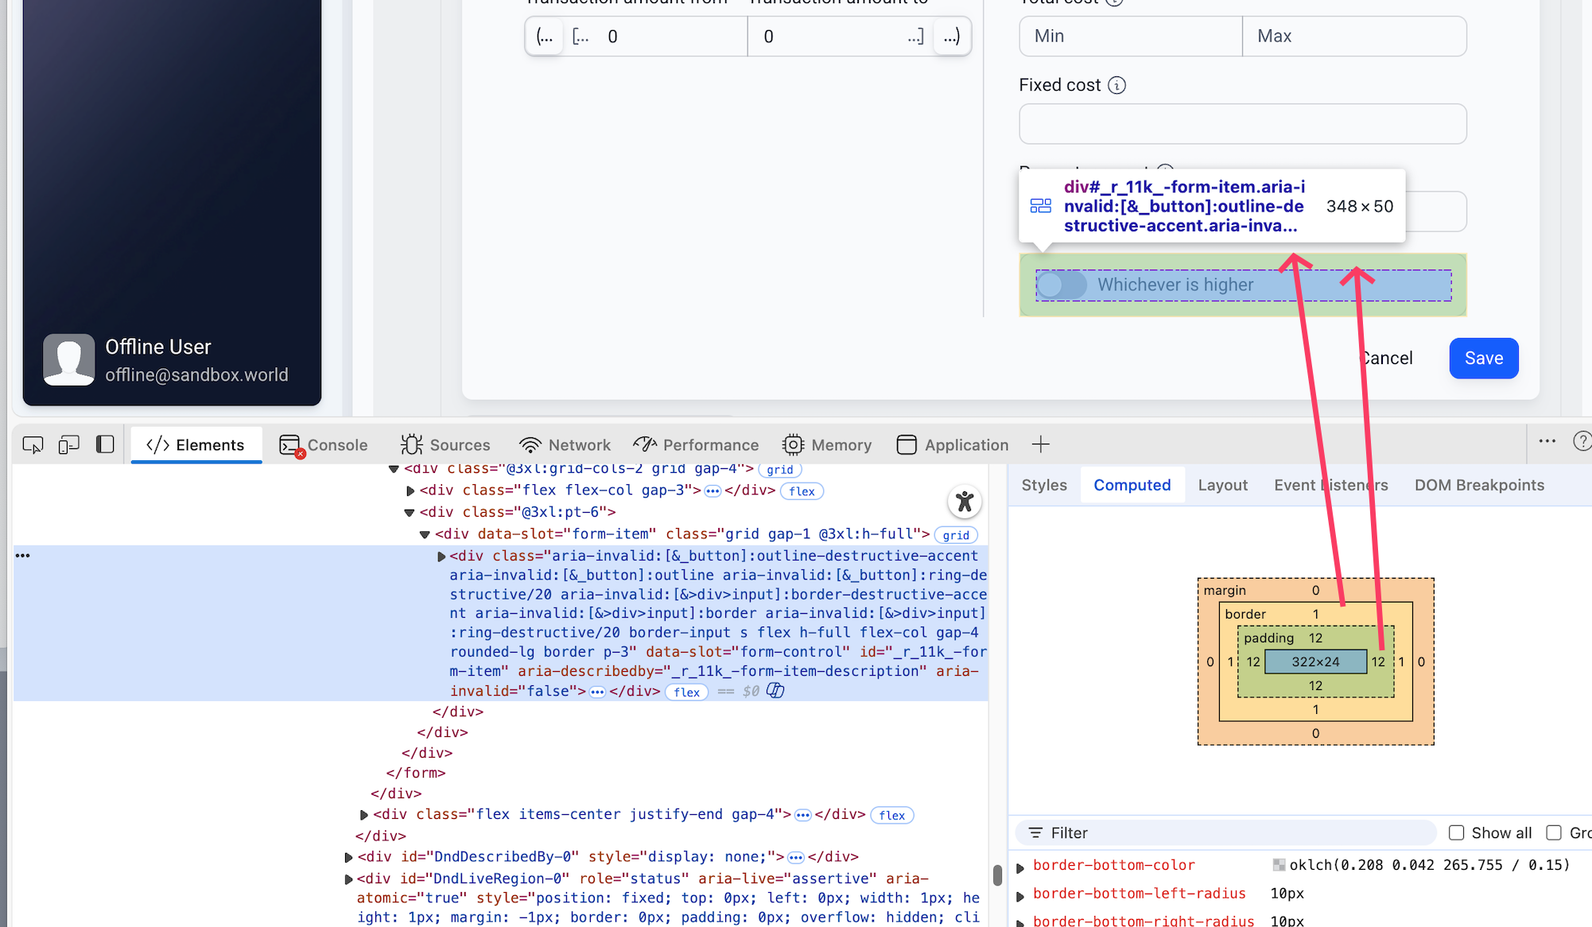Check the Show all checkbox
1592x927 pixels.
pyautogui.click(x=1456, y=832)
